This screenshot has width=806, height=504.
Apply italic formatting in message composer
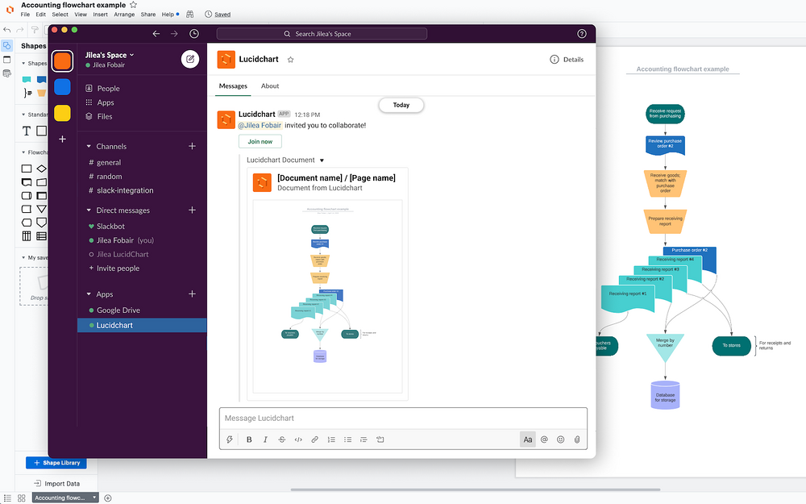pyautogui.click(x=265, y=439)
